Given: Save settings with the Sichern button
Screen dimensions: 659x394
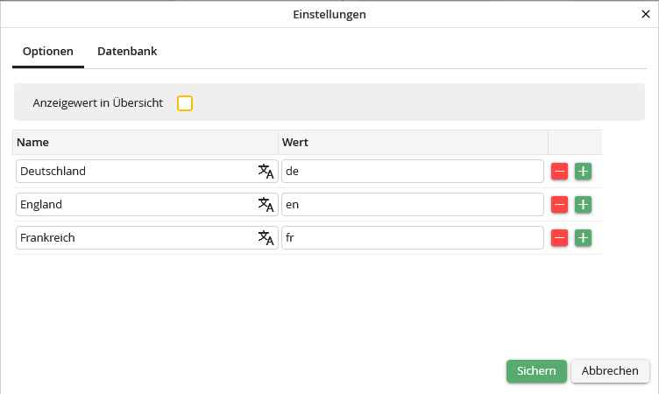Looking at the screenshot, I should point(536,371).
